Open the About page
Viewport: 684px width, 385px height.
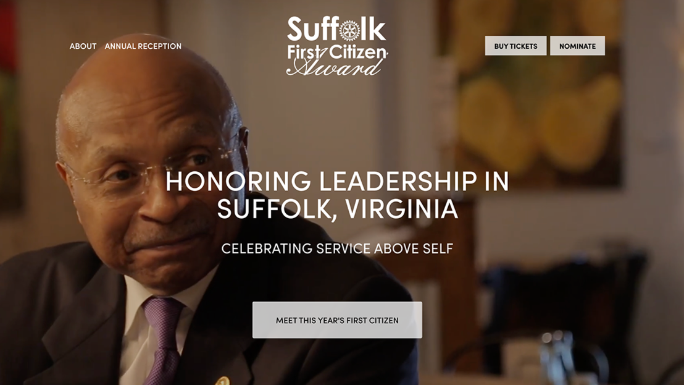[x=83, y=46]
